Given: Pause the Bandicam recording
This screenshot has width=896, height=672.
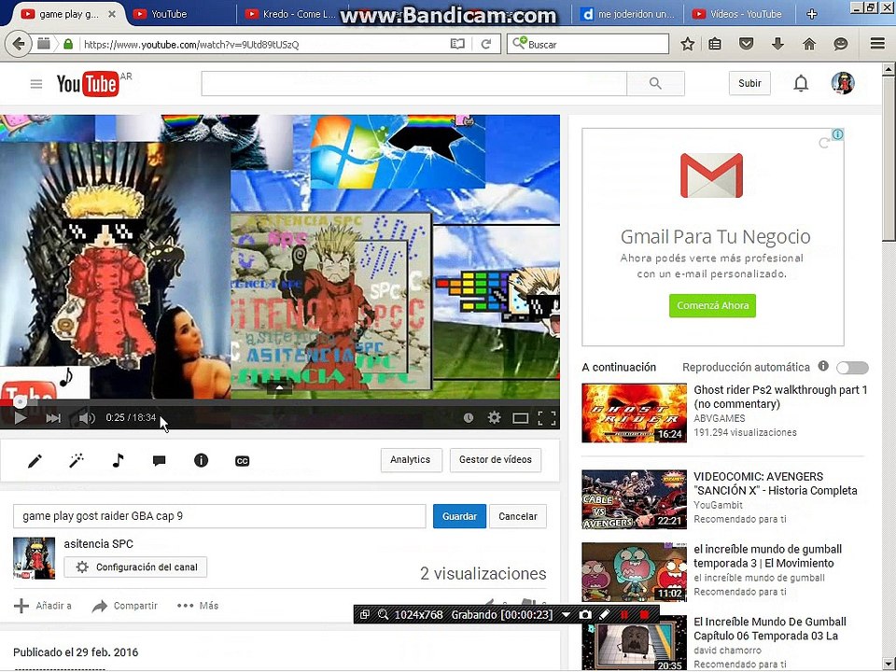Looking at the screenshot, I should tap(624, 615).
